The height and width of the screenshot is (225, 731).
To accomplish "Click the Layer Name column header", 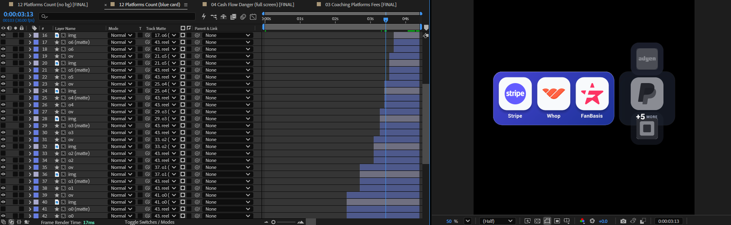I will coord(65,28).
